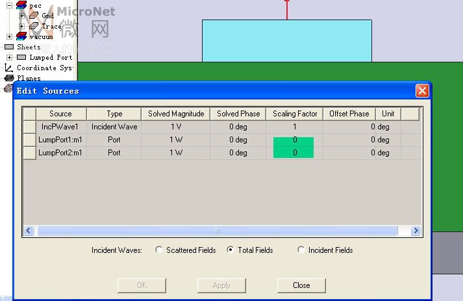Click the green ground block in view
Image resolution: width=463 pixels, height=301 pixels.
click(x=446, y=146)
